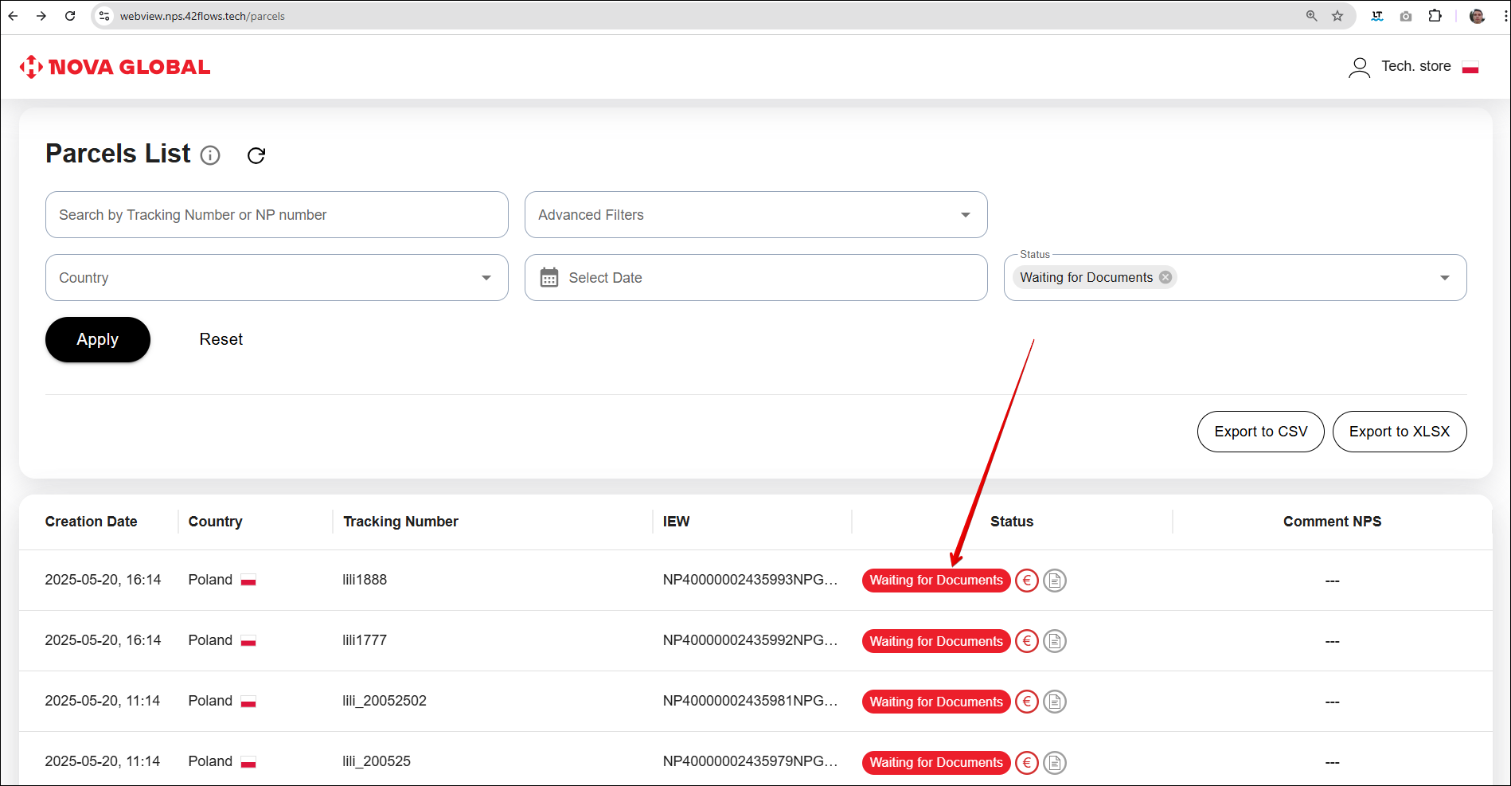Screen dimensions: 1511x786
Task: Focus the Tracking Number search field
Action: 276,215
